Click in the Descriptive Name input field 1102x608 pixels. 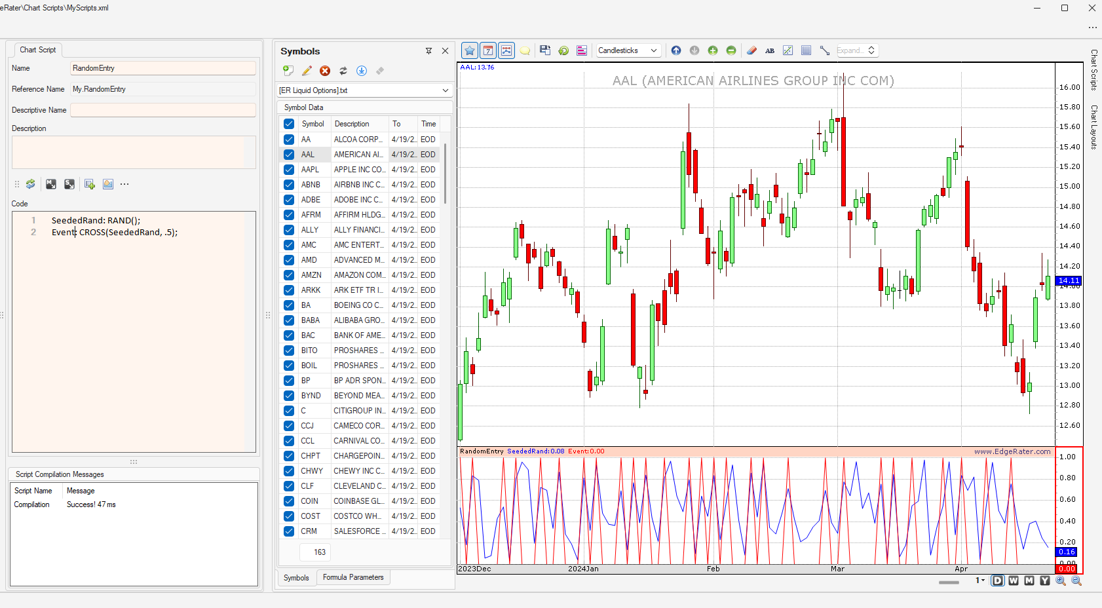(x=163, y=110)
